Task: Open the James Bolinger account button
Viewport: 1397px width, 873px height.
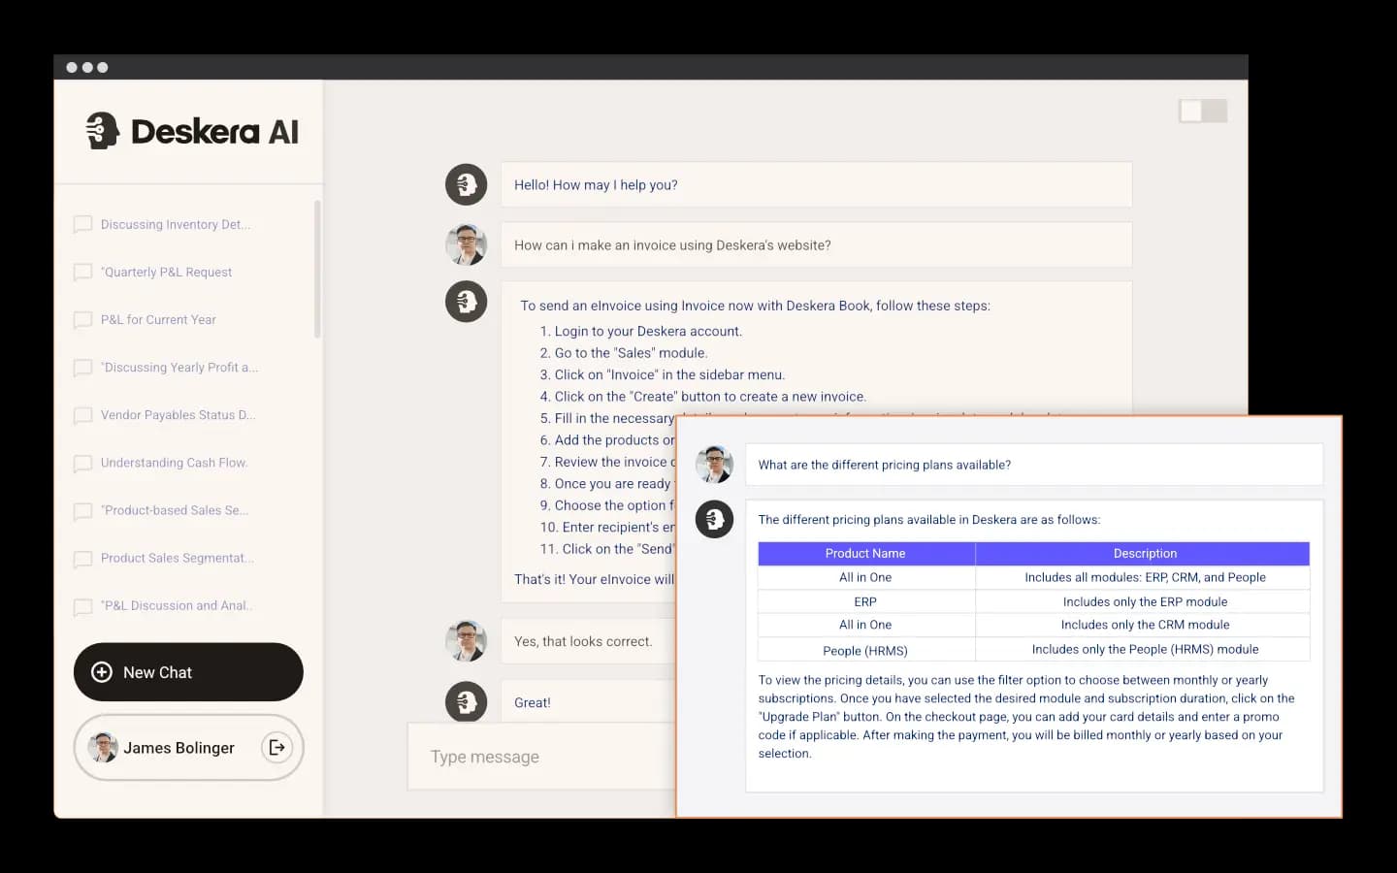Action: [x=188, y=747]
